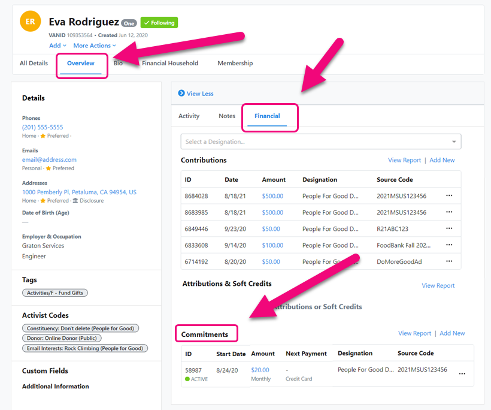This screenshot has width=491, height=410.
Task: Switch to All Details tab
Action: [34, 63]
